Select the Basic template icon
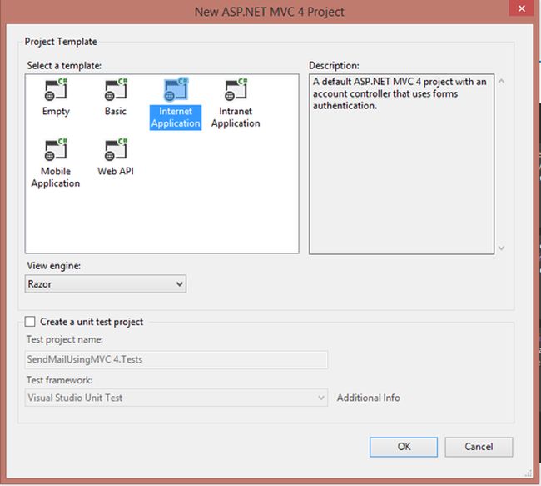541x486 pixels. [x=116, y=89]
